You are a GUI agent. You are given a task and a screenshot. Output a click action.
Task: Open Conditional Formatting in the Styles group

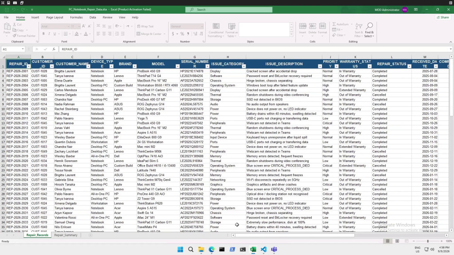pos(216,30)
